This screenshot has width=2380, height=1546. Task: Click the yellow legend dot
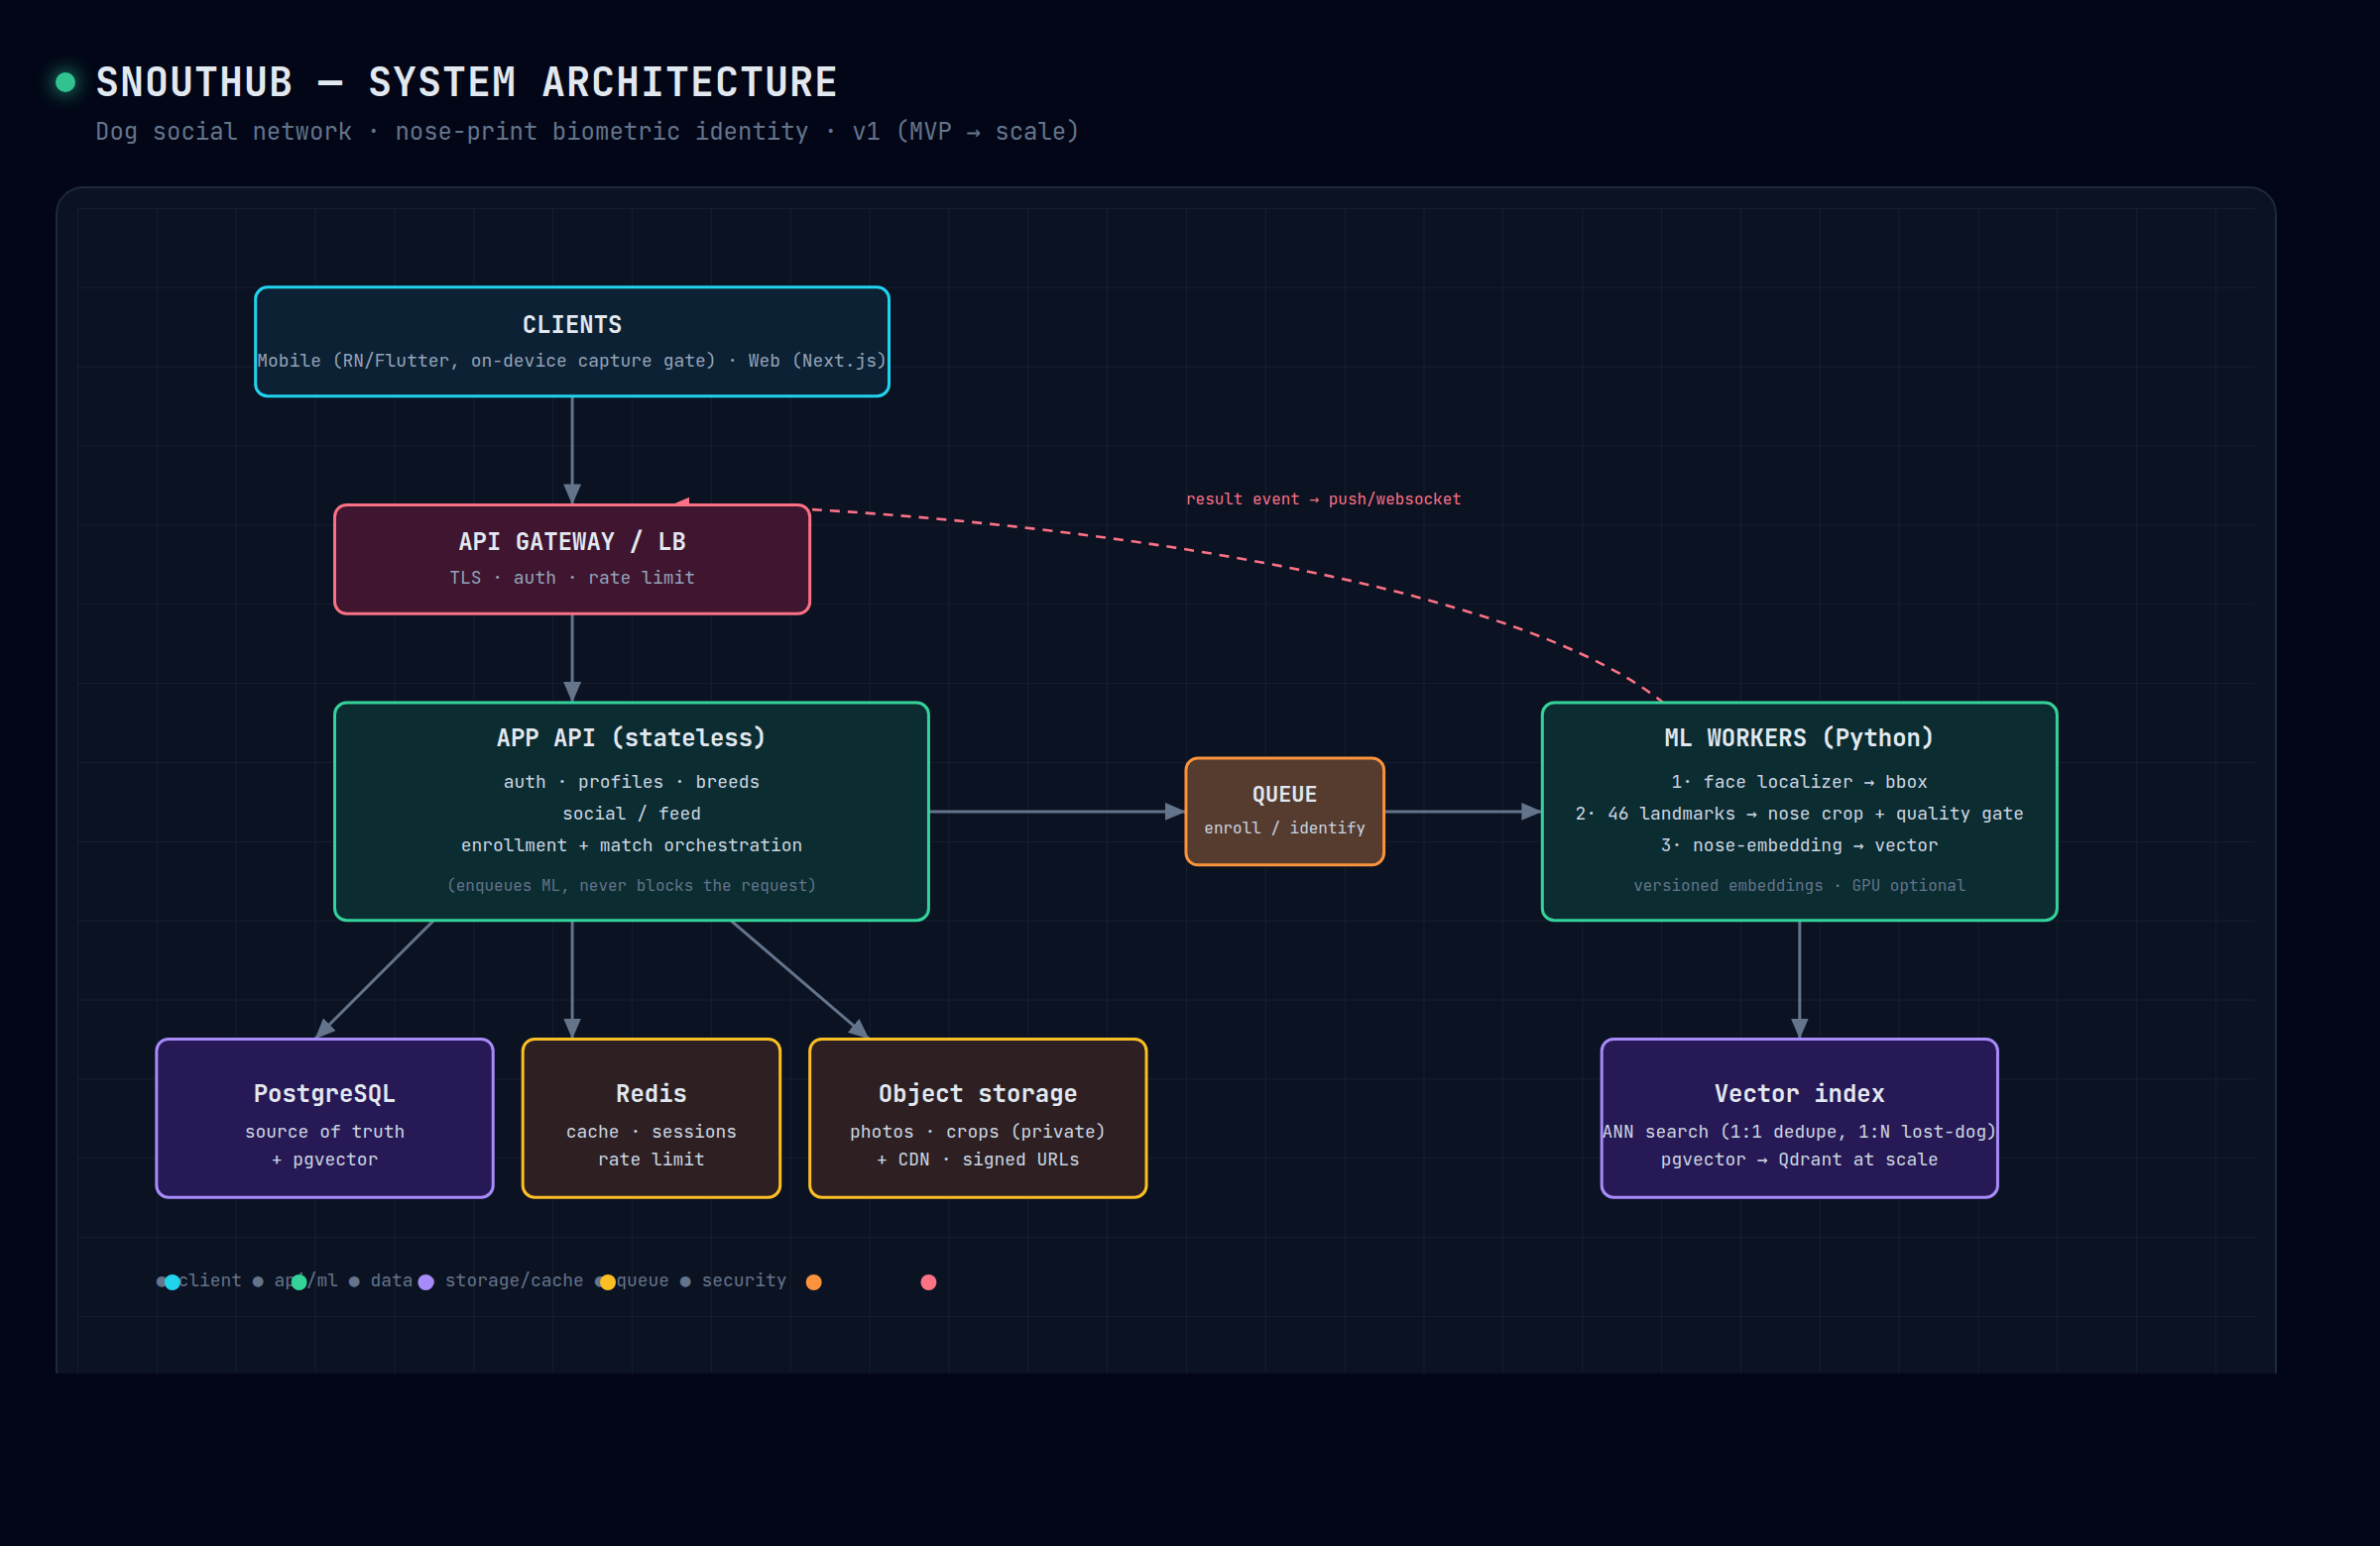point(607,1282)
